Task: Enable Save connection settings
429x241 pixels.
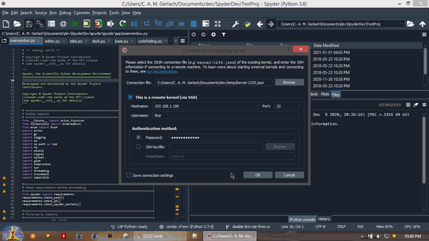Action: (129, 175)
